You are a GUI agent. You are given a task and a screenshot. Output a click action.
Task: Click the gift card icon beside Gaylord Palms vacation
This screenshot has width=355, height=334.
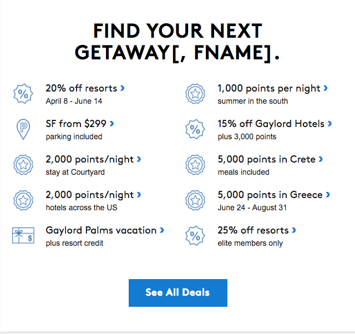point(23,235)
